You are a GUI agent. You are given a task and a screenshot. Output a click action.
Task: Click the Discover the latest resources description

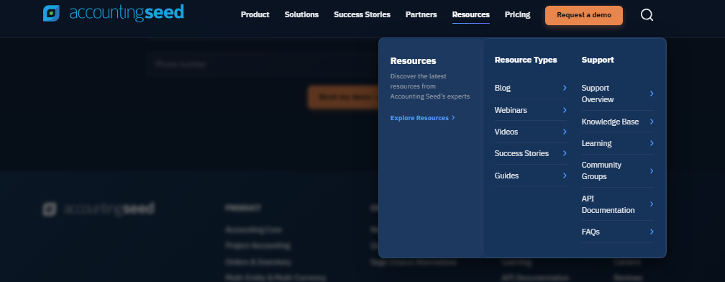(430, 86)
